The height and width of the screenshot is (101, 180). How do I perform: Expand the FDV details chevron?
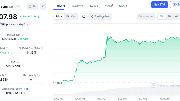pos(23,66)
